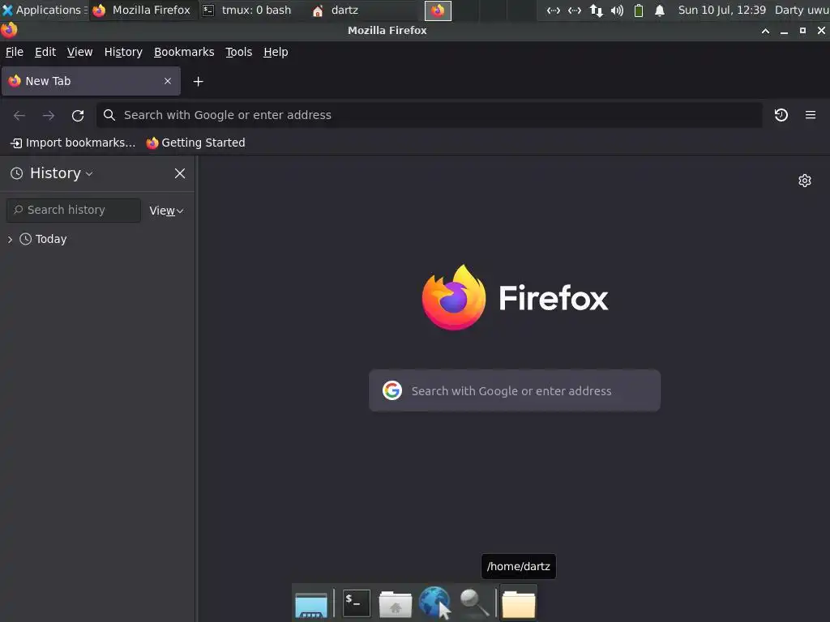Click the battery status tray icon
The image size is (830, 622).
(x=639, y=11)
